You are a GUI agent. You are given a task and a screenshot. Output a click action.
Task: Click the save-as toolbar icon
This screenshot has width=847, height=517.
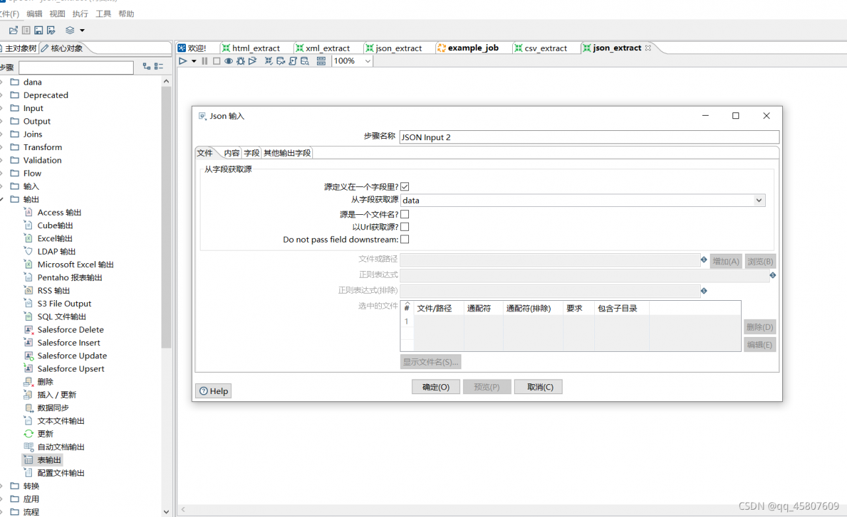point(50,30)
